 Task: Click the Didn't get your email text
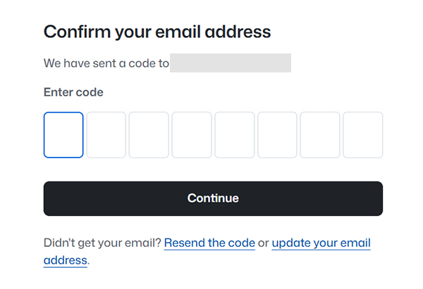coord(102,243)
